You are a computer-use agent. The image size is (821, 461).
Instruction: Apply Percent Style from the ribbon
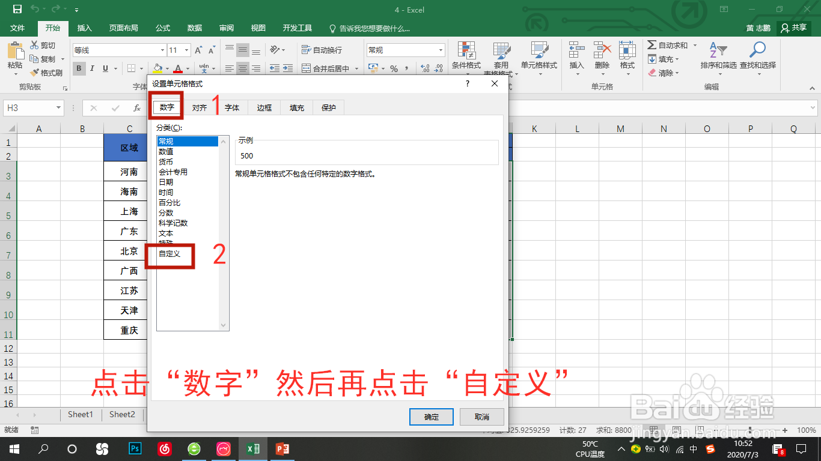[394, 68]
